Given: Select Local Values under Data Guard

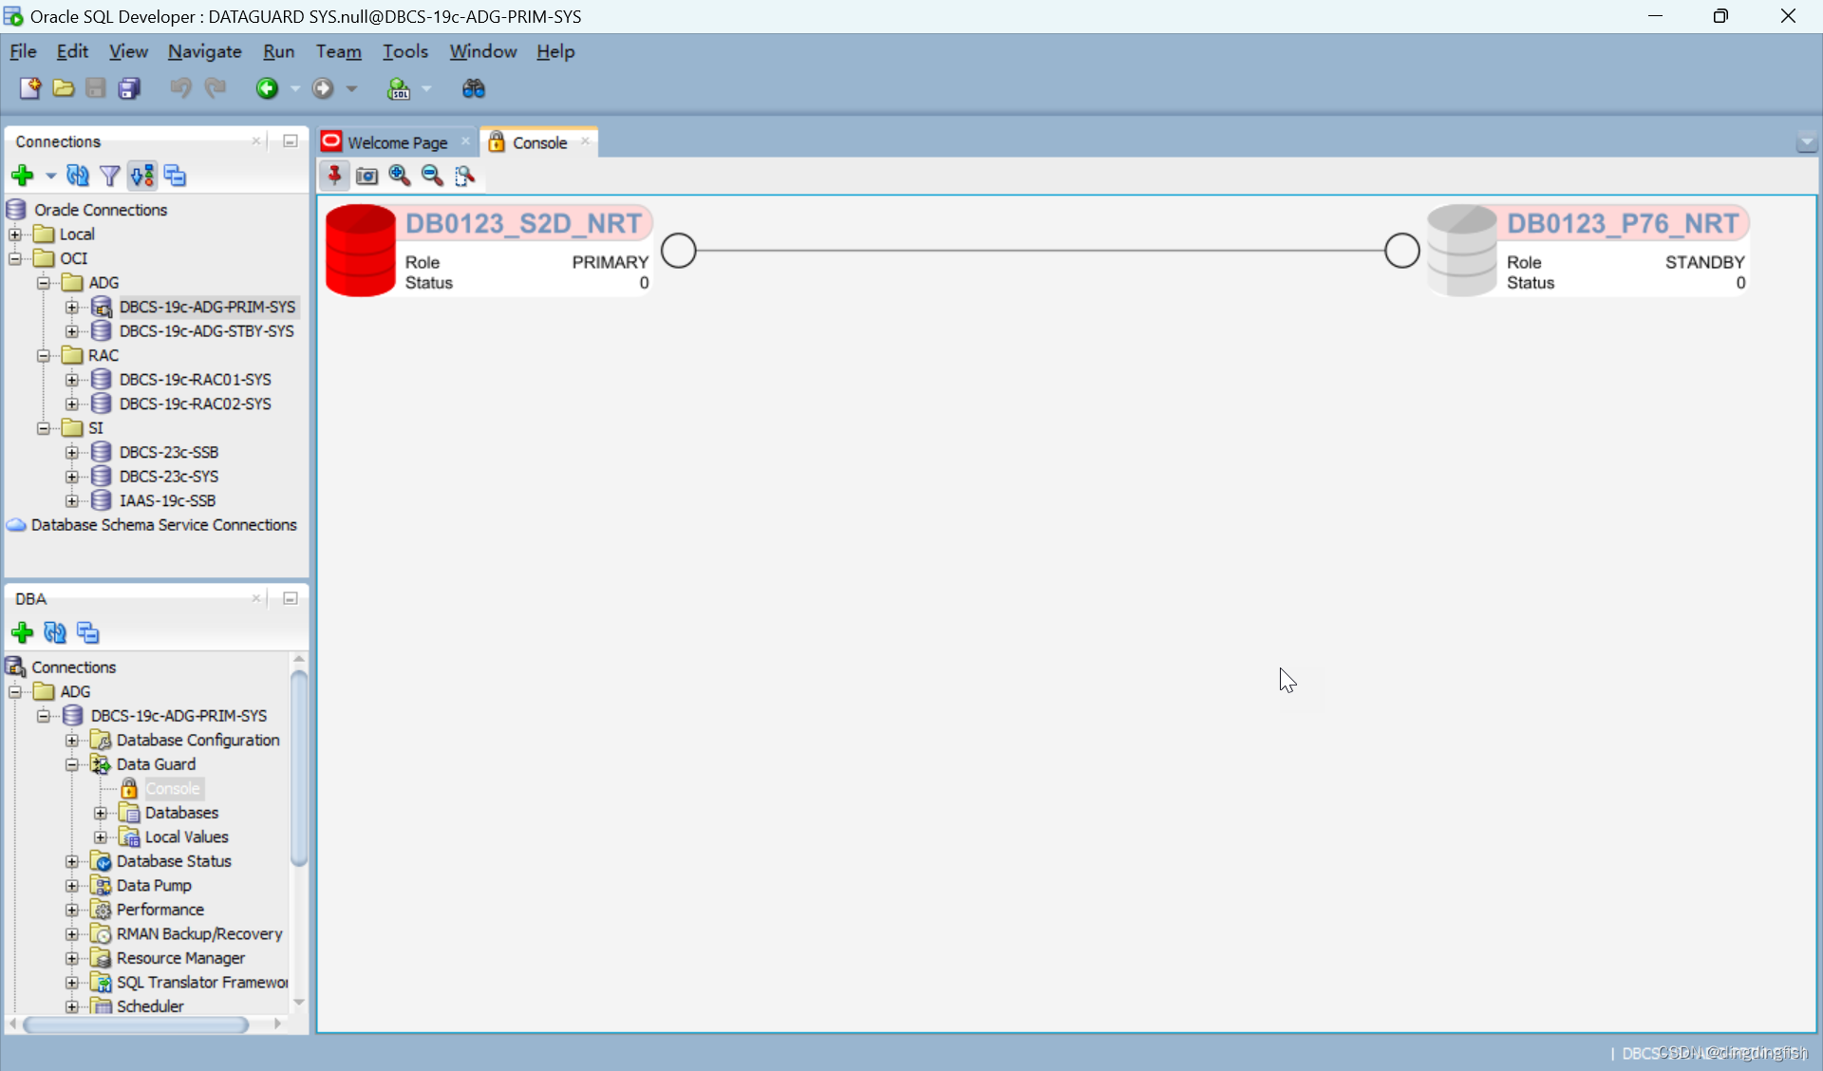Looking at the screenshot, I should 186,837.
